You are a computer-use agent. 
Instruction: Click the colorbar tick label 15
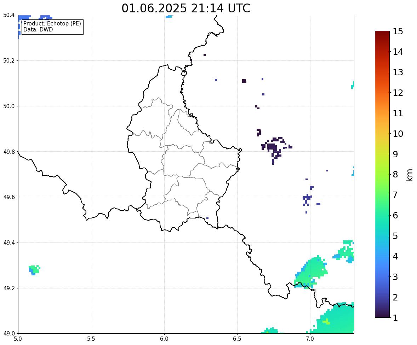[398, 31]
